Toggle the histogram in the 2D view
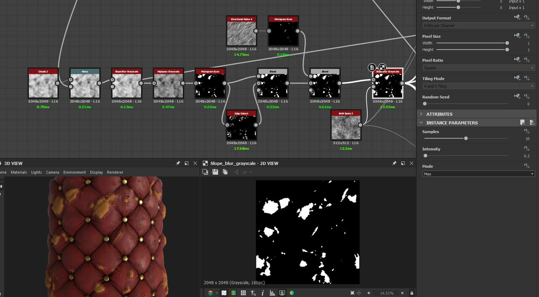The image size is (539, 297). coord(272,293)
